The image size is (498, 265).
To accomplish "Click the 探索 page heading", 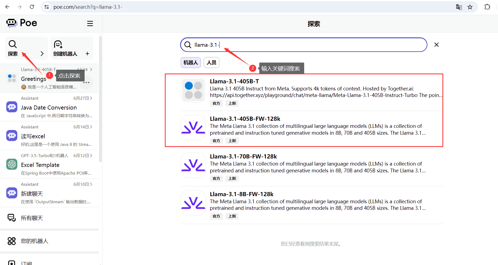I will [x=314, y=24].
